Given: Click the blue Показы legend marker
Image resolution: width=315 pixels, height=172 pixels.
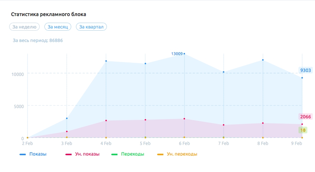Looking at the screenshot, I should [22, 154].
